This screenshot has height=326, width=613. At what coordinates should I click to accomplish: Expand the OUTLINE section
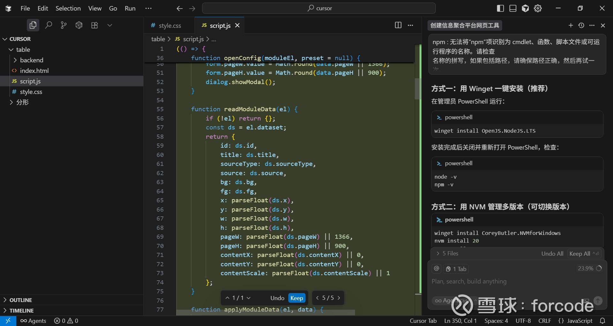pos(21,300)
